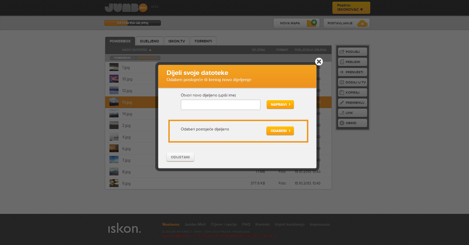Open the Torrenti tab

[203, 41]
